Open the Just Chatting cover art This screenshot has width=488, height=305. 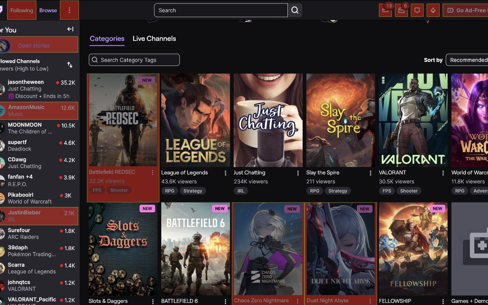(268, 120)
